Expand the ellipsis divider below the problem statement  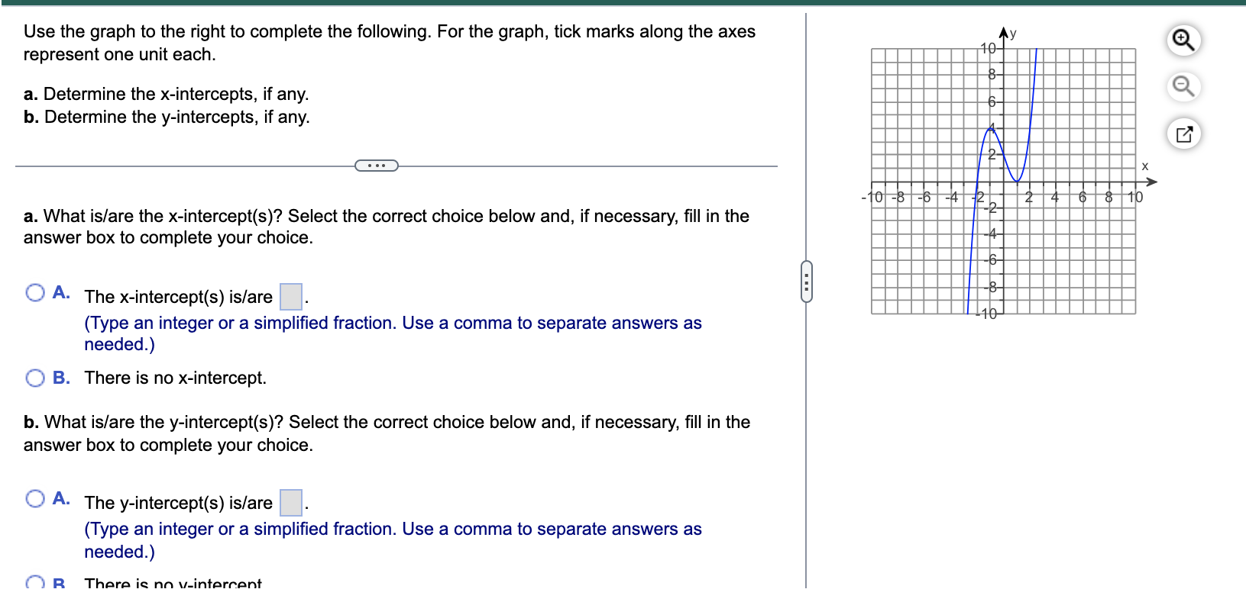pos(377,165)
